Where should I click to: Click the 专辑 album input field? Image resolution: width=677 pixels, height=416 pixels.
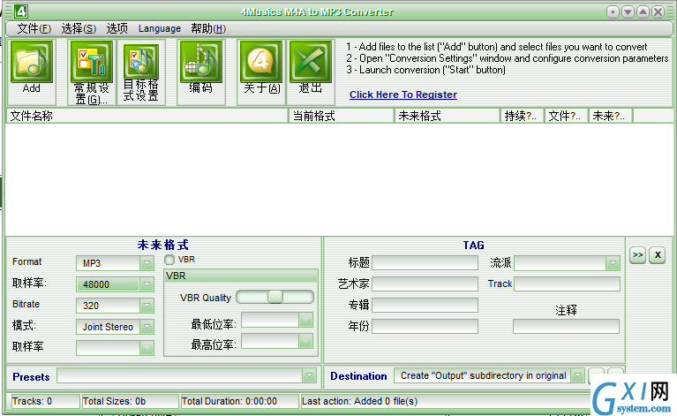click(x=425, y=305)
